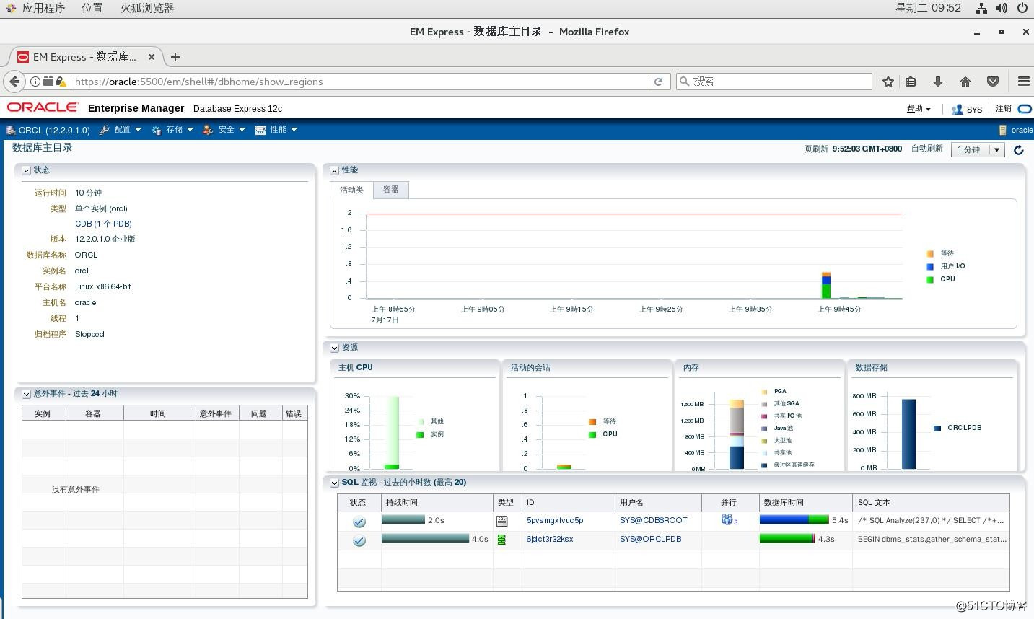
Task: Click the Firefox back arrow button
Action: (x=14, y=82)
